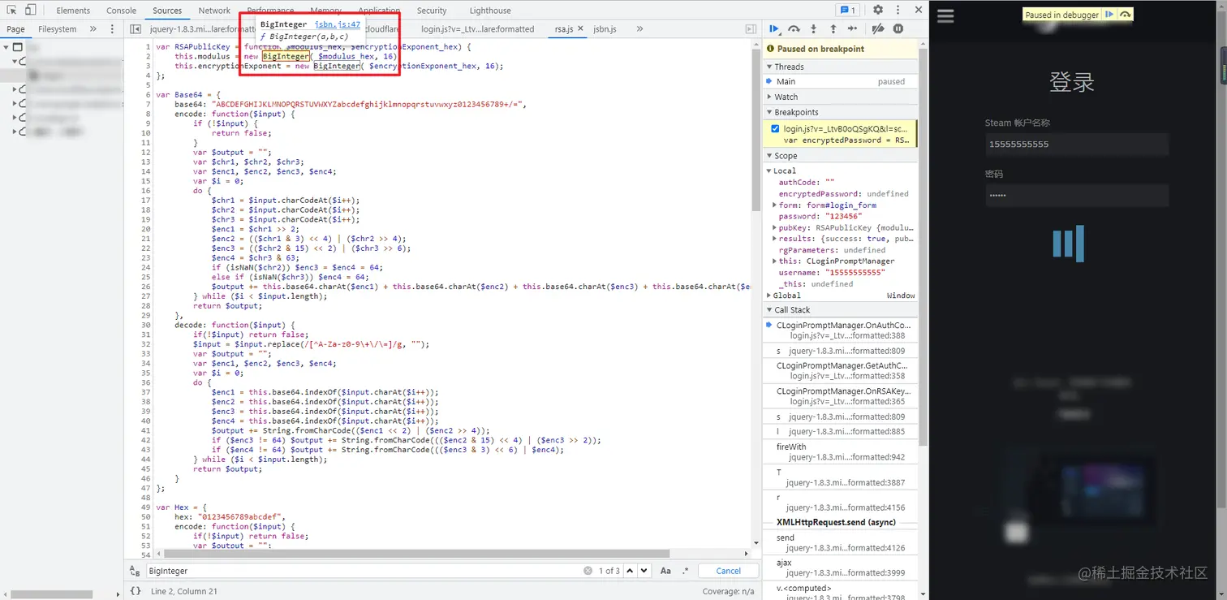This screenshot has height=600, width=1227.
Task: Click BigInteger search input field
Action: [364, 571]
